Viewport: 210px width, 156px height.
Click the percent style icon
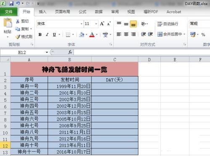[203, 34]
